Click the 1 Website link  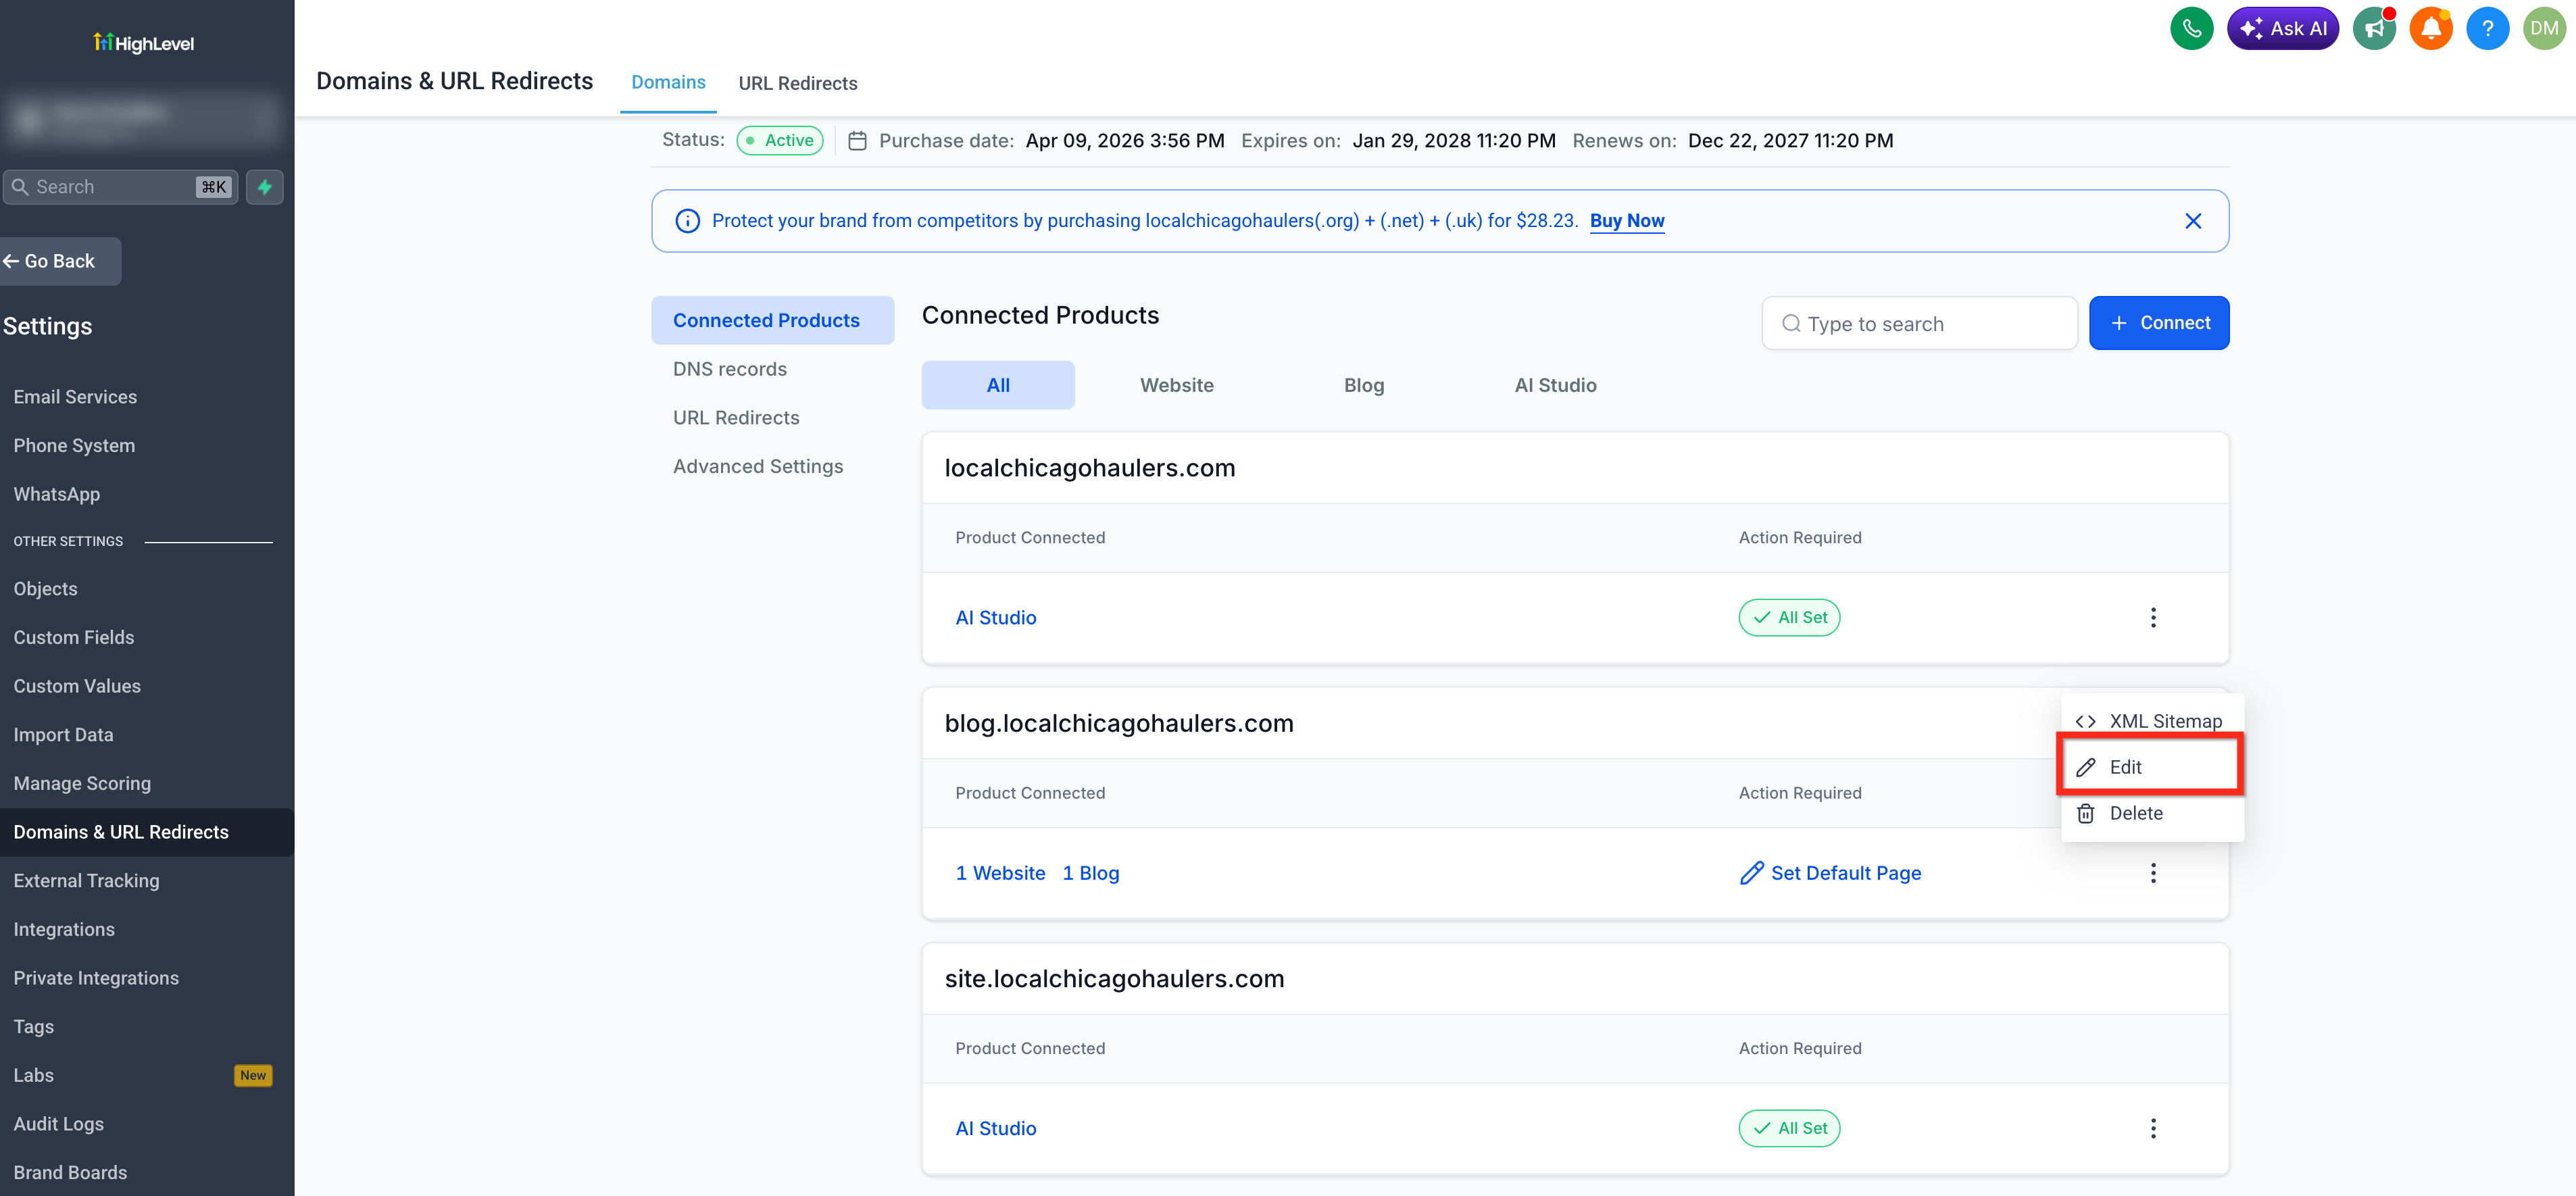[1000, 873]
